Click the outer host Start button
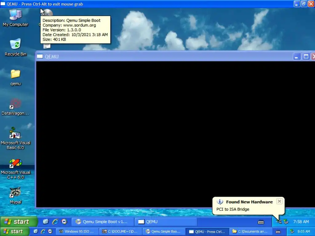The height and width of the screenshot is (236, 315). pyautogui.click(x=15, y=231)
